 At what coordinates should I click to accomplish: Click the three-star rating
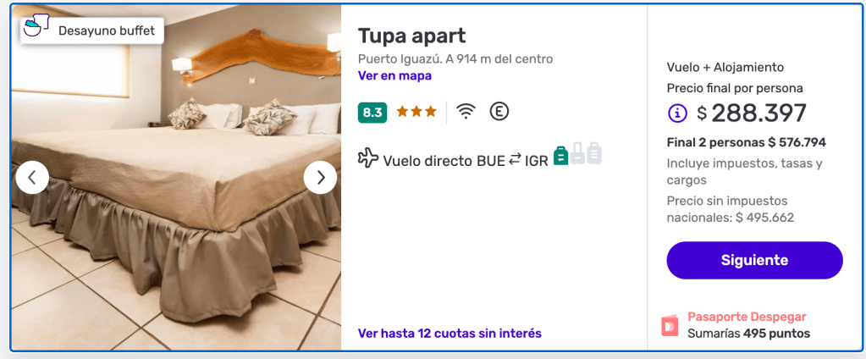point(416,112)
